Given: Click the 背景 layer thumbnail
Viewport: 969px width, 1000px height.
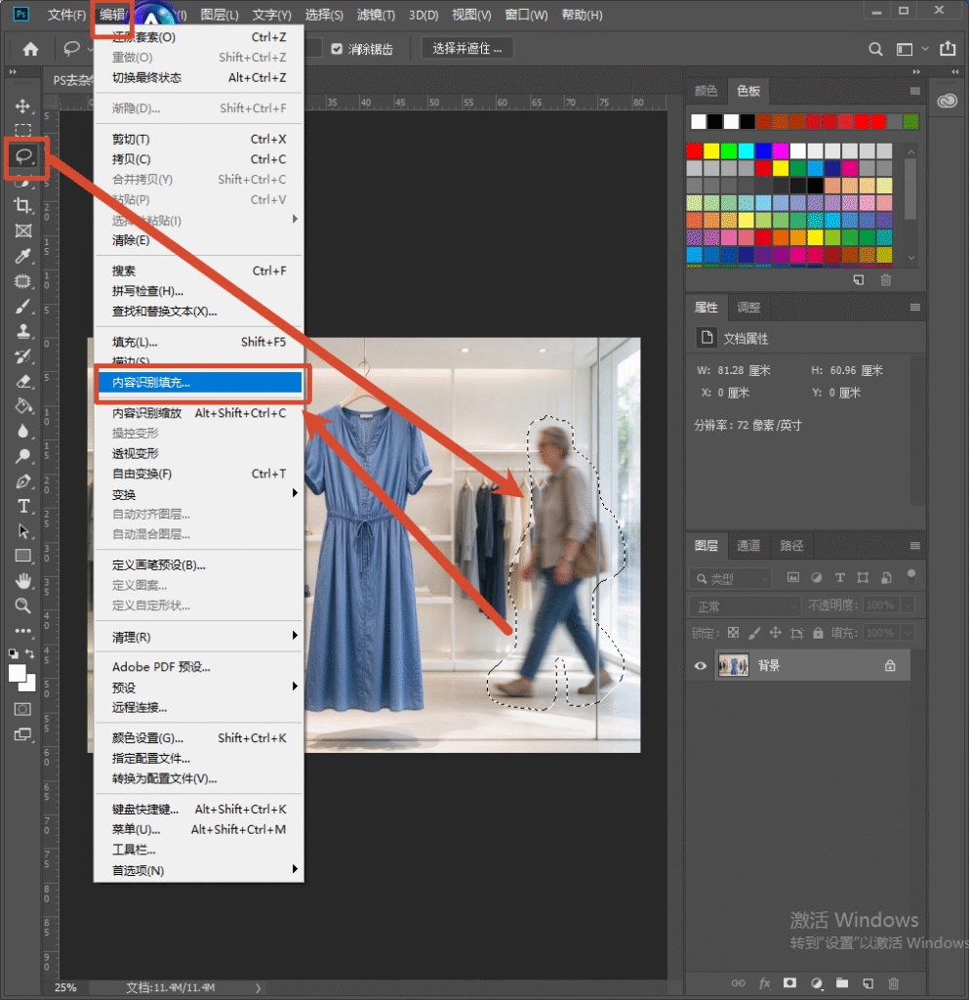Looking at the screenshot, I should coord(733,666).
